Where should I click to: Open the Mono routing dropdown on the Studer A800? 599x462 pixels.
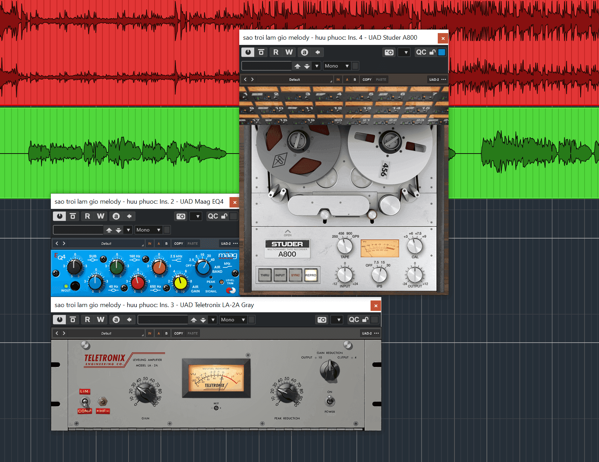point(337,66)
